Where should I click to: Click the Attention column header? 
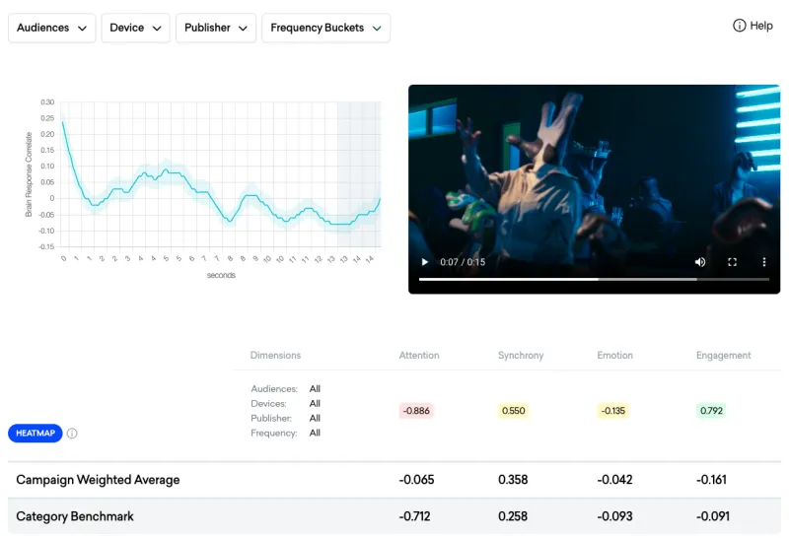pos(419,356)
